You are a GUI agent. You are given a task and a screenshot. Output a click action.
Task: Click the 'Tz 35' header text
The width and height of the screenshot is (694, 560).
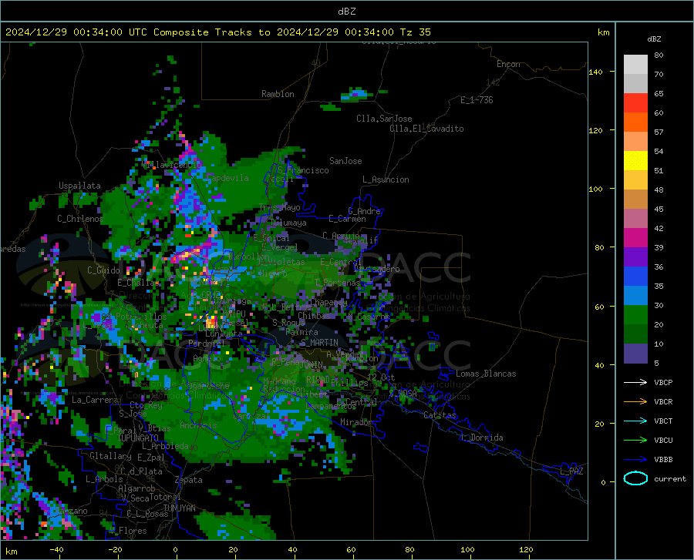point(415,32)
